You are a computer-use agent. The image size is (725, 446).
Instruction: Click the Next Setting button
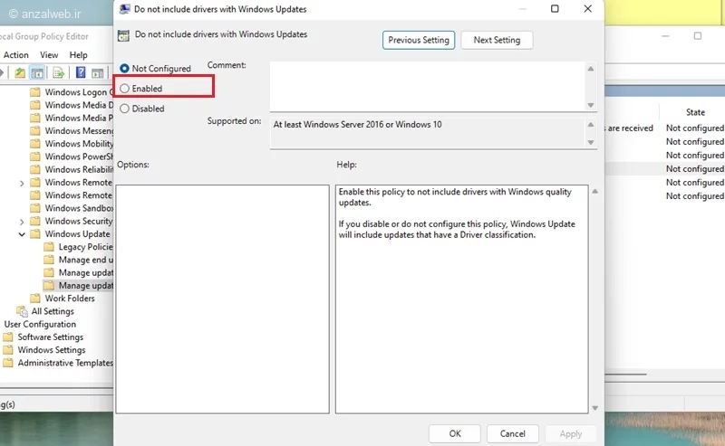(497, 41)
